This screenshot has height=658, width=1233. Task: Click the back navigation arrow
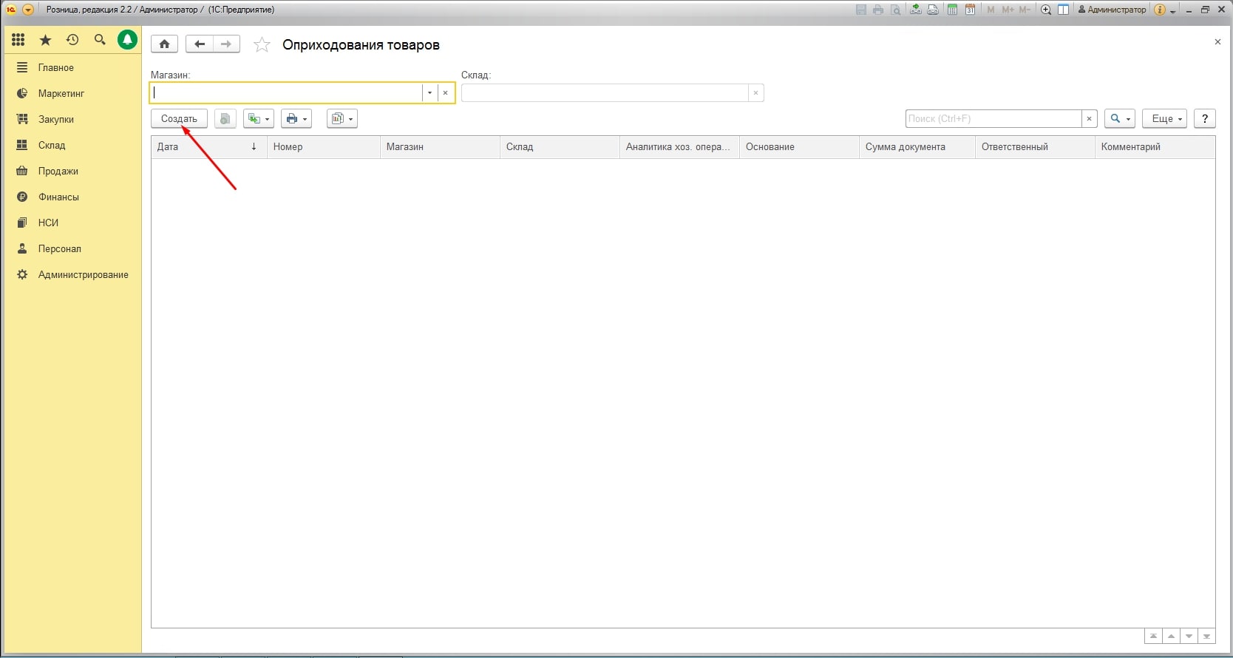200,44
